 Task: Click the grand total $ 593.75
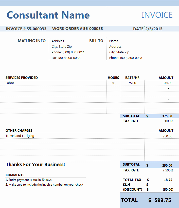coord(160,200)
